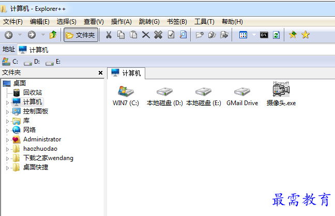Viewport: 335px width, 216px height.
Task: Select 库 in the folder tree
Action: pyautogui.click(x=21, y=121)
